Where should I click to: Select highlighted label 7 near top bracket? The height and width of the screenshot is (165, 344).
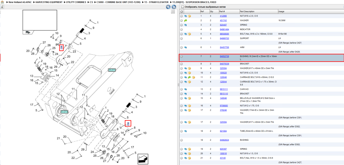click(62, 47)
